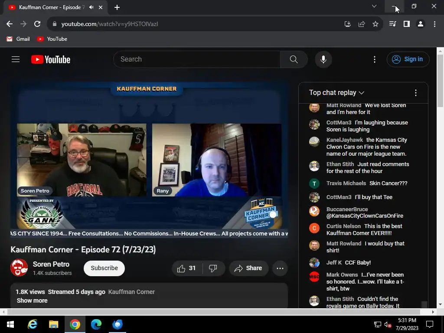Click the search magnifier button
Viewport: 444px width, 333px height.
[x=294, y=59]
